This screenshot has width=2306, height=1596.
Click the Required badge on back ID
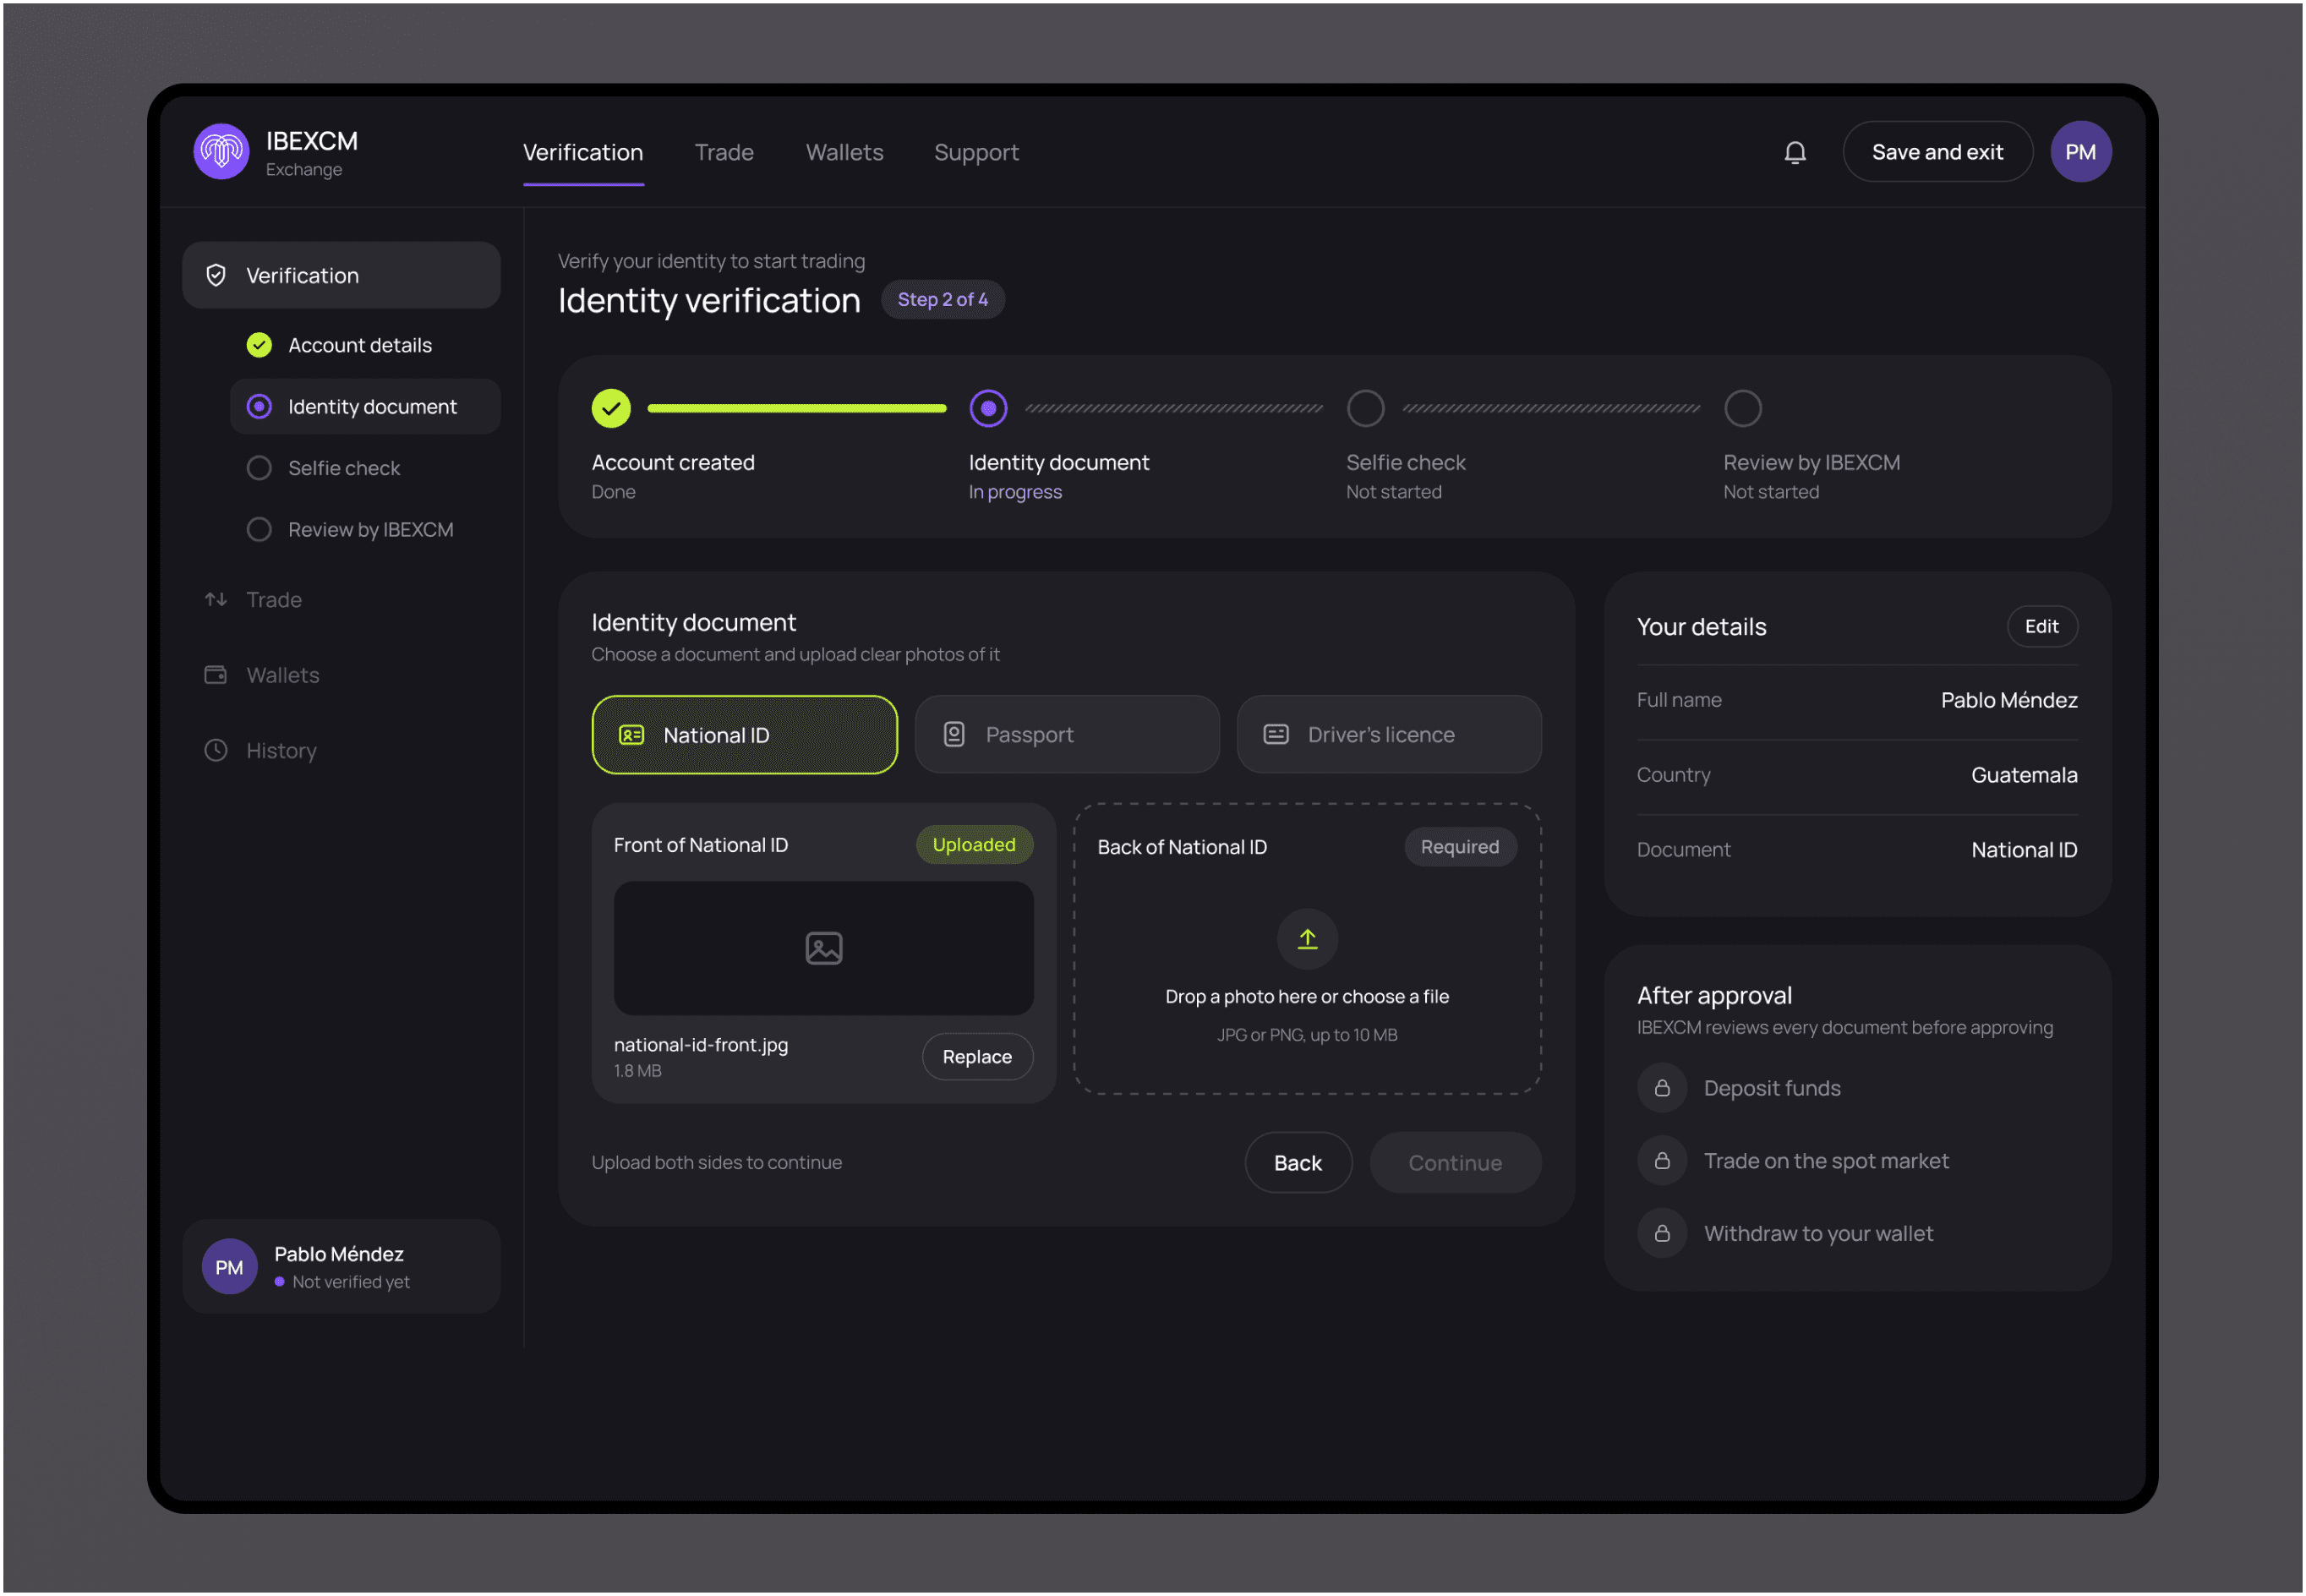pyautogui.click(x=1460, y=847)
